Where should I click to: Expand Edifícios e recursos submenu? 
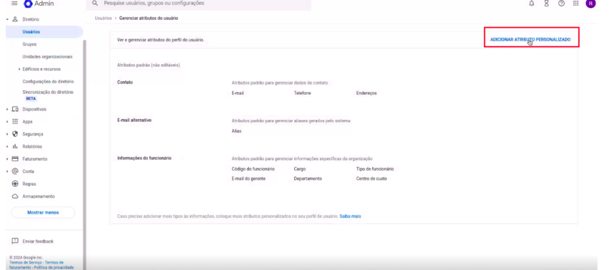(x=19, y=69)
